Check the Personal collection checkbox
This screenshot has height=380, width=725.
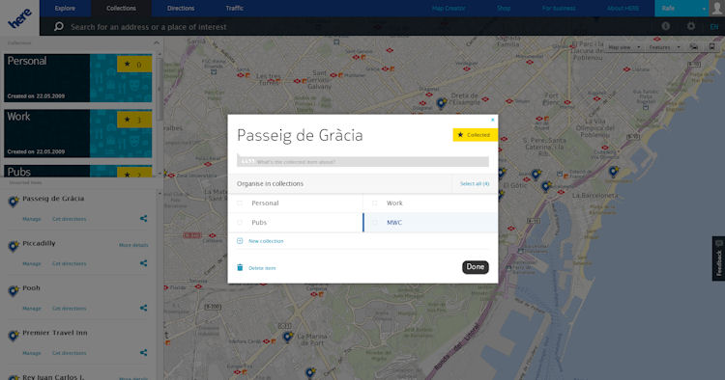click(240, 203)
